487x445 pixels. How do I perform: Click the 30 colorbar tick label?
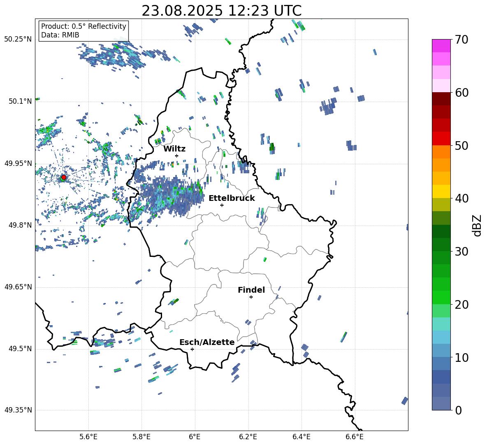click(x=461, y=252)
